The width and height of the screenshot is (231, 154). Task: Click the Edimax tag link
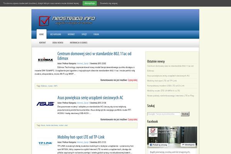[44, 86]
